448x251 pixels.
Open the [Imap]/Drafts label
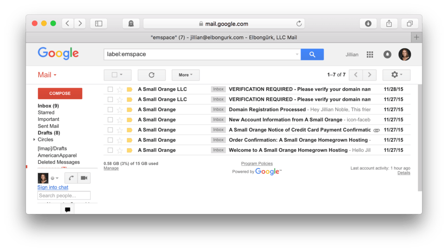tap(52, 149)
